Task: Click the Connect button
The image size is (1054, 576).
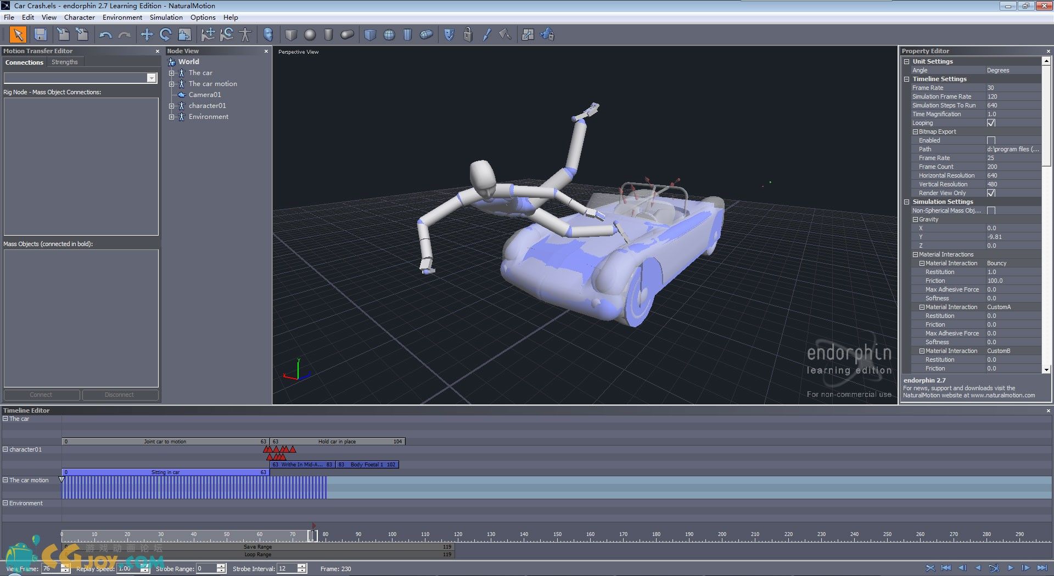Action: pos(41,395)
